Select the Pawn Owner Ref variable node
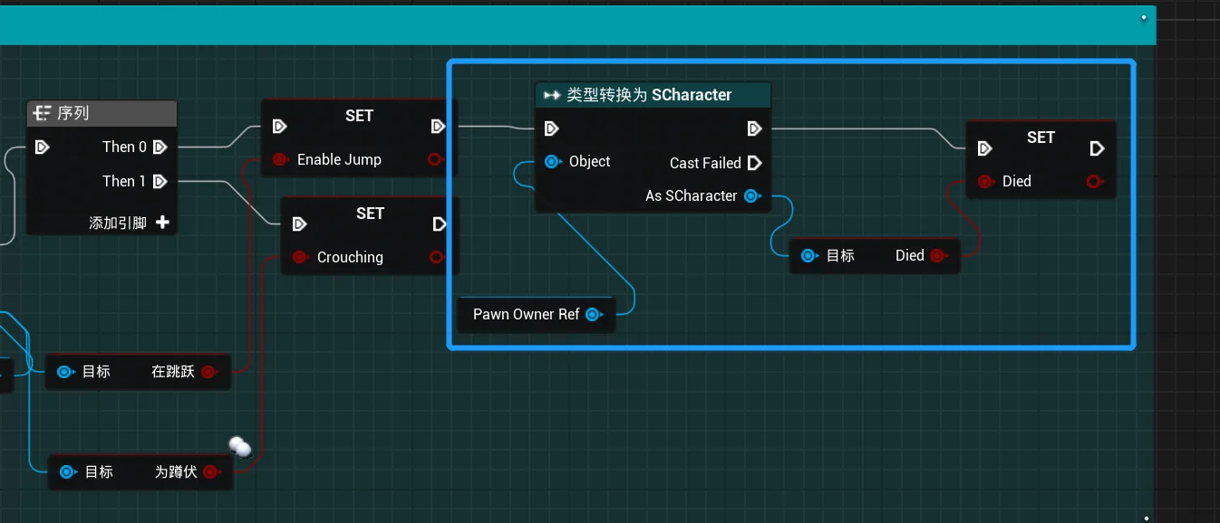Screen dimensions: 1220x523 click(x=535, y=315)
